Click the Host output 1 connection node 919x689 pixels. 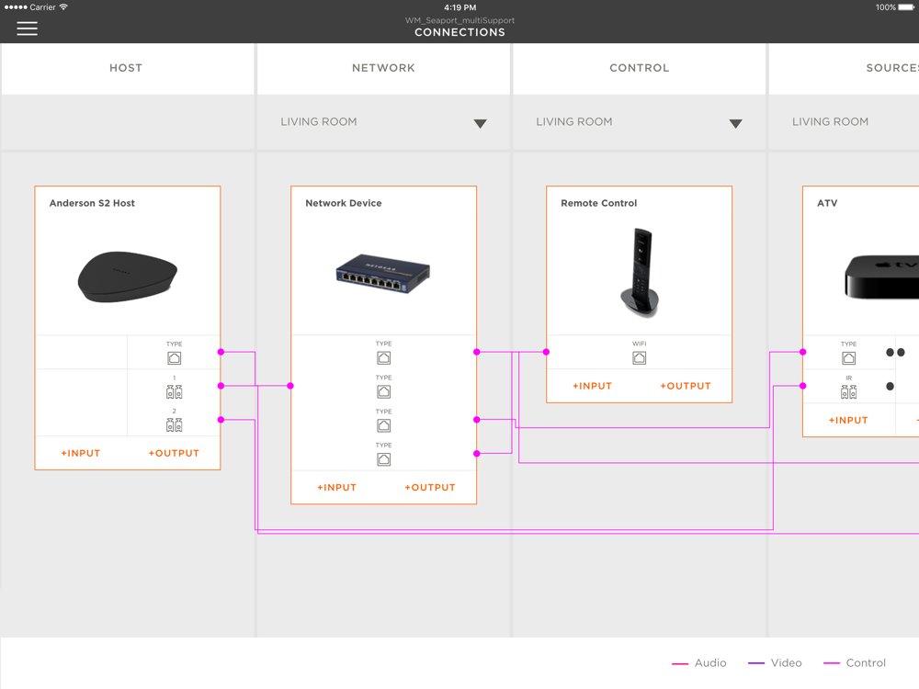[221, 386]
